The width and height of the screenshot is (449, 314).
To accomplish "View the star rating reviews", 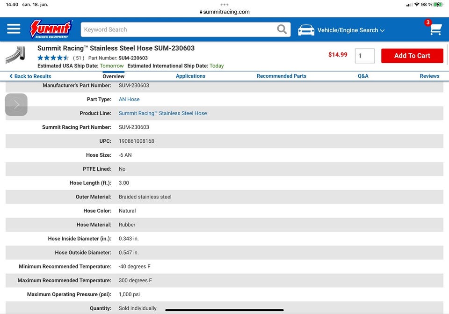I will (x=53, y=58).
